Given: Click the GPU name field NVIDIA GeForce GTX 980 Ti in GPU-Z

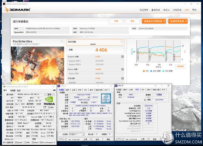Looking at the screenshot, I should pos(29,94).
